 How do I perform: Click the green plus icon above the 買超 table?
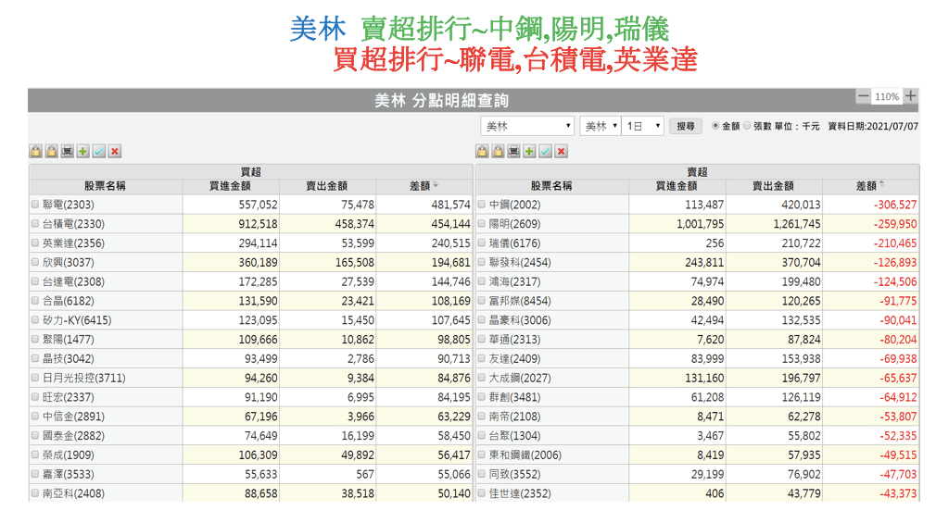[x=83, y=151]
